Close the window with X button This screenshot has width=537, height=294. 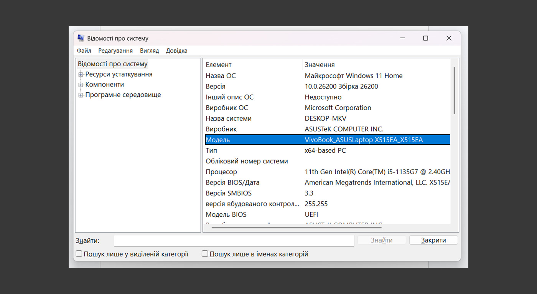(x=449, y=38)
